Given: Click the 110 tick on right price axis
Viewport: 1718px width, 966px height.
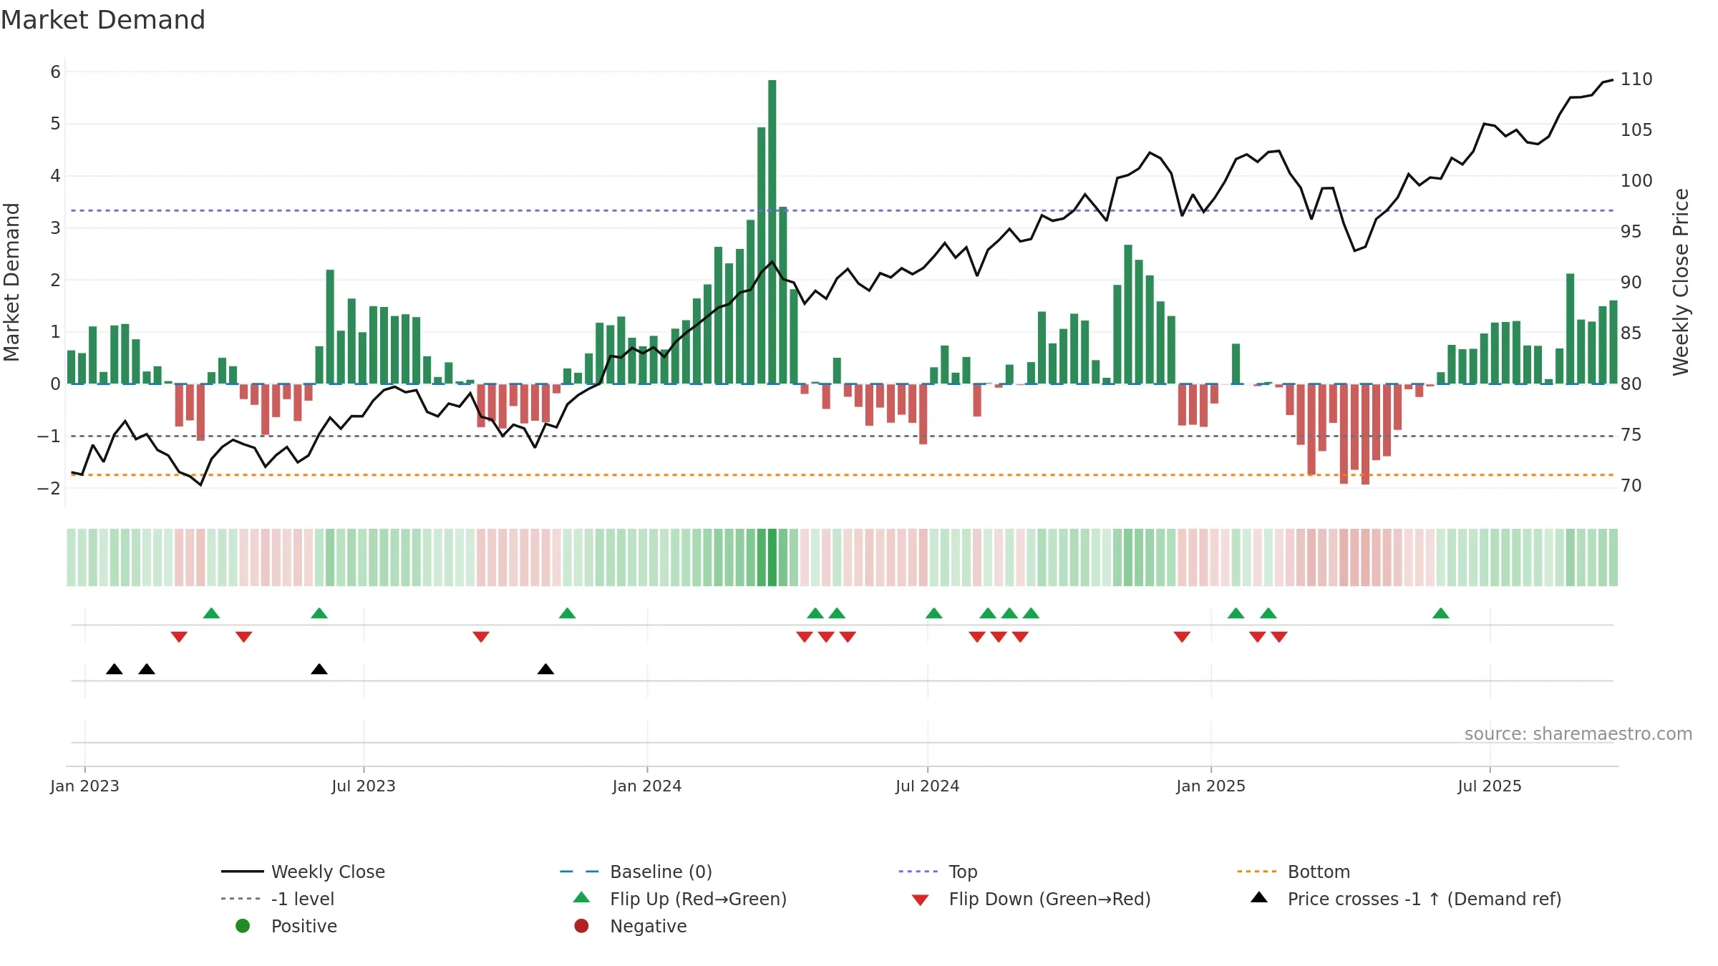Looking at the screenshot, I should coord(1636,79).
